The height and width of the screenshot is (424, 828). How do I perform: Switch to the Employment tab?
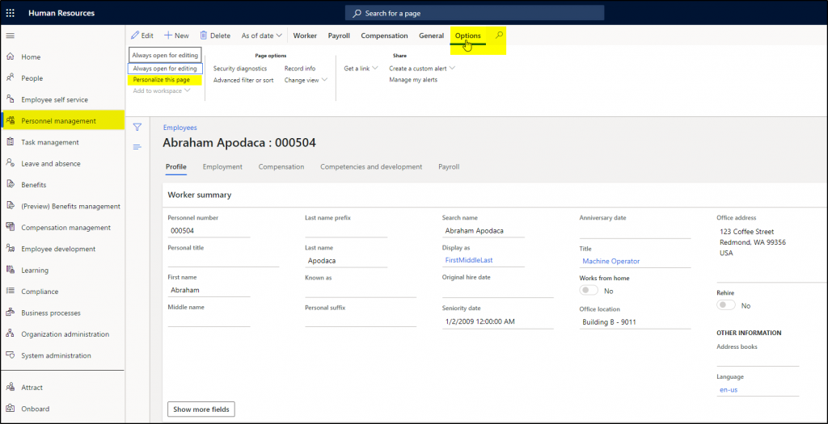(222, 167)
